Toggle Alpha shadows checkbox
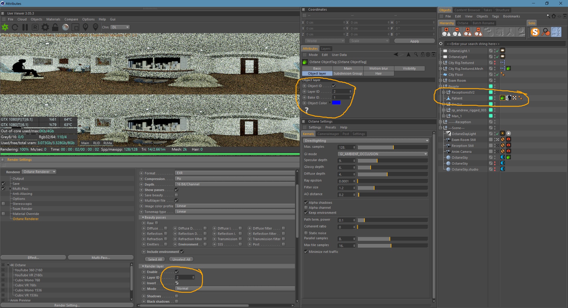Image resolution: width=568 pixels, height=308 pixels. coord(306,202)
